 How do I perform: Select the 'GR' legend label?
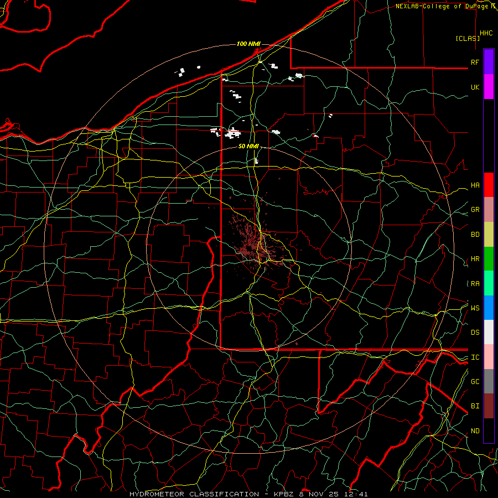(x=475, y=210)
